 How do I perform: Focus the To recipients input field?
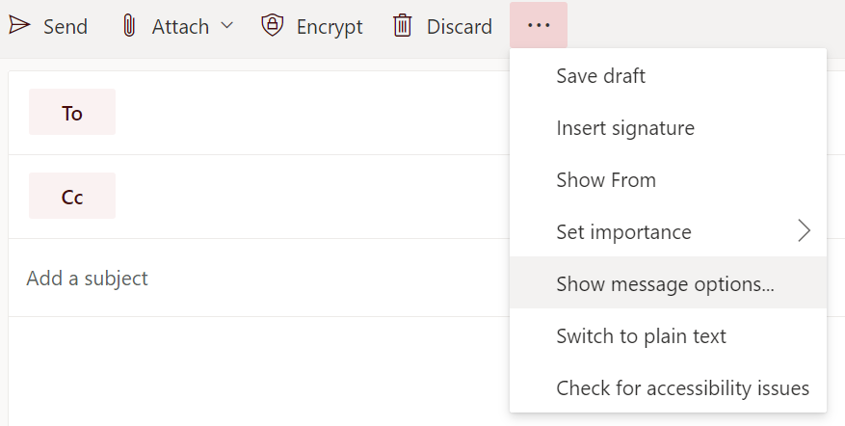coord(312,113)
